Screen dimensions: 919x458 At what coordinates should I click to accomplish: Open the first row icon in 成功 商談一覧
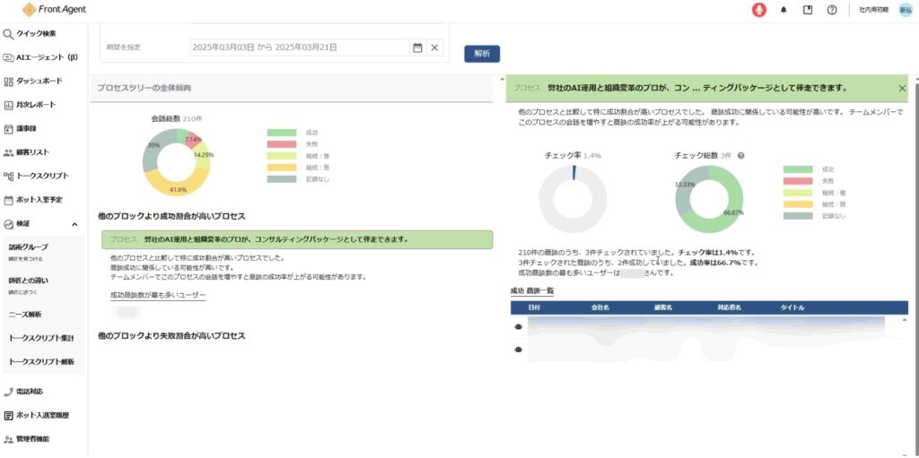(x=519, y=327)
